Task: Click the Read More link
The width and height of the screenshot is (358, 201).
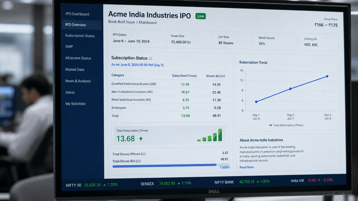Action: coord(246,167)
